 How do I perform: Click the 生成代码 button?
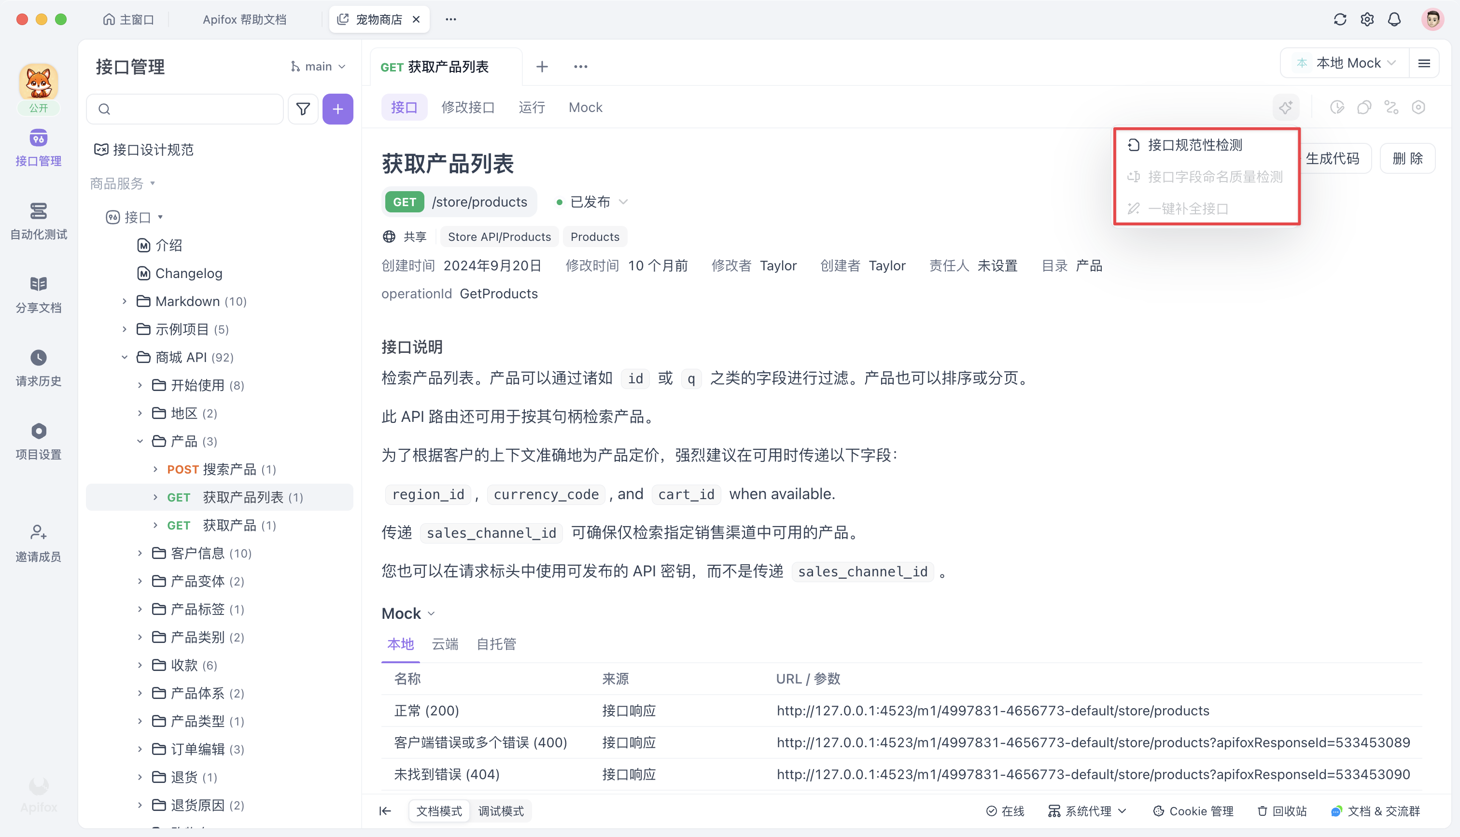click(1334, 158)
